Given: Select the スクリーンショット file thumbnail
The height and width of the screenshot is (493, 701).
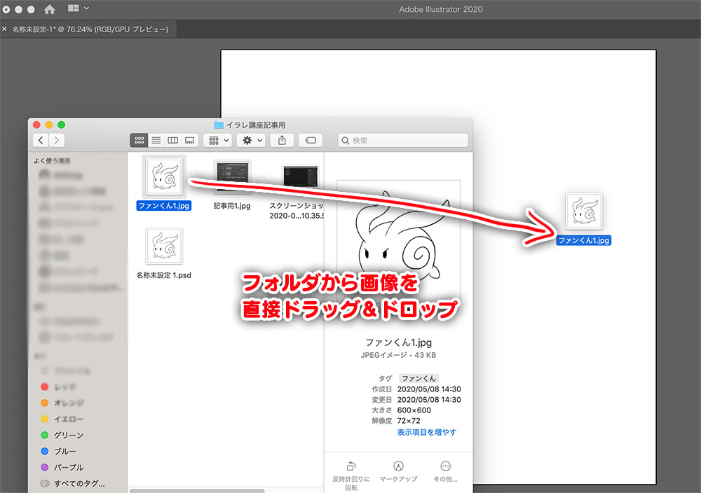Looking at the screenshot, I should coord(300,177).
